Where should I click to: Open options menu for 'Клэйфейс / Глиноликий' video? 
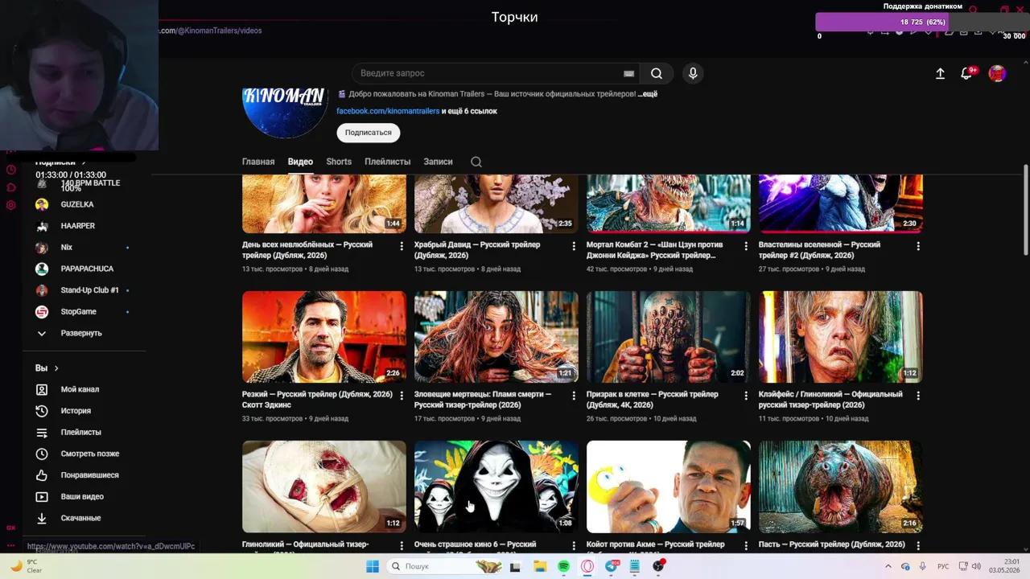pyautogui.click(x=918, y=396)
